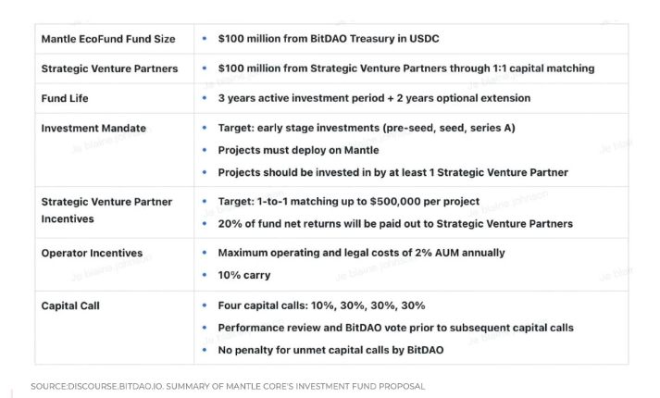Click the 'Mantle EcoFund Fund Size' row label
Viewport: 660px width, 398px height.
[108, 39]
